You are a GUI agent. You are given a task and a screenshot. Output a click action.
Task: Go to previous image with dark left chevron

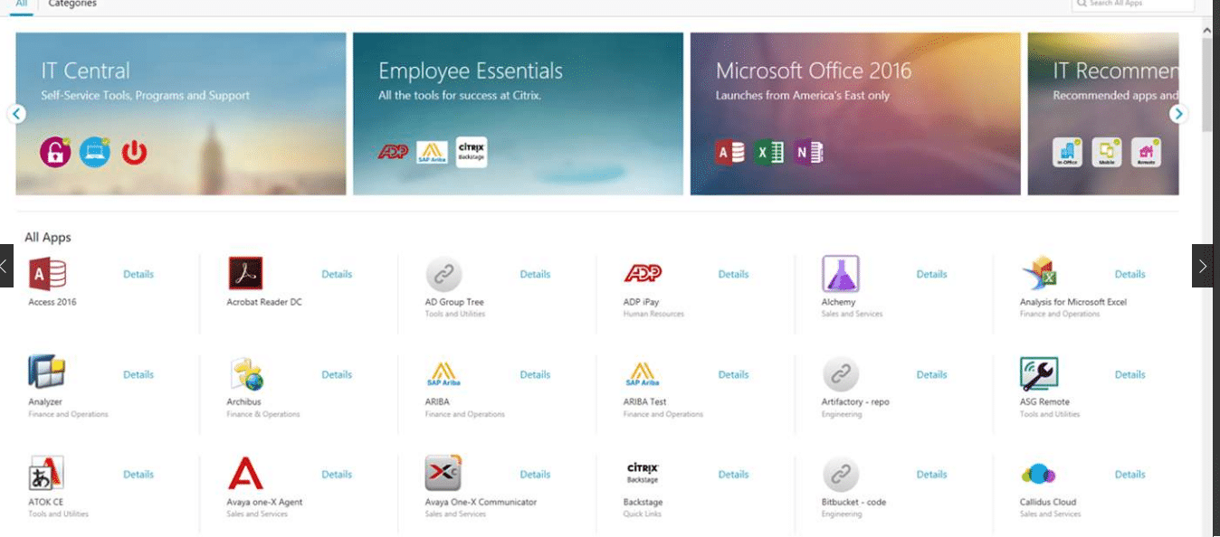coord(6,266)
